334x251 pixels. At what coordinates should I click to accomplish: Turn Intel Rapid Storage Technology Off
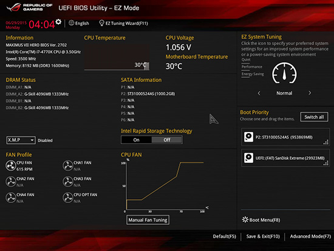(x=167, y=140)
